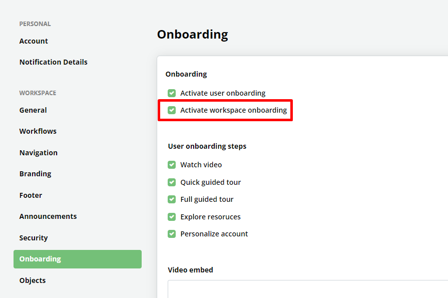Select the highlighted Onboarding menu item
Viewport: 448px width, 298px height.
point(78,259)
